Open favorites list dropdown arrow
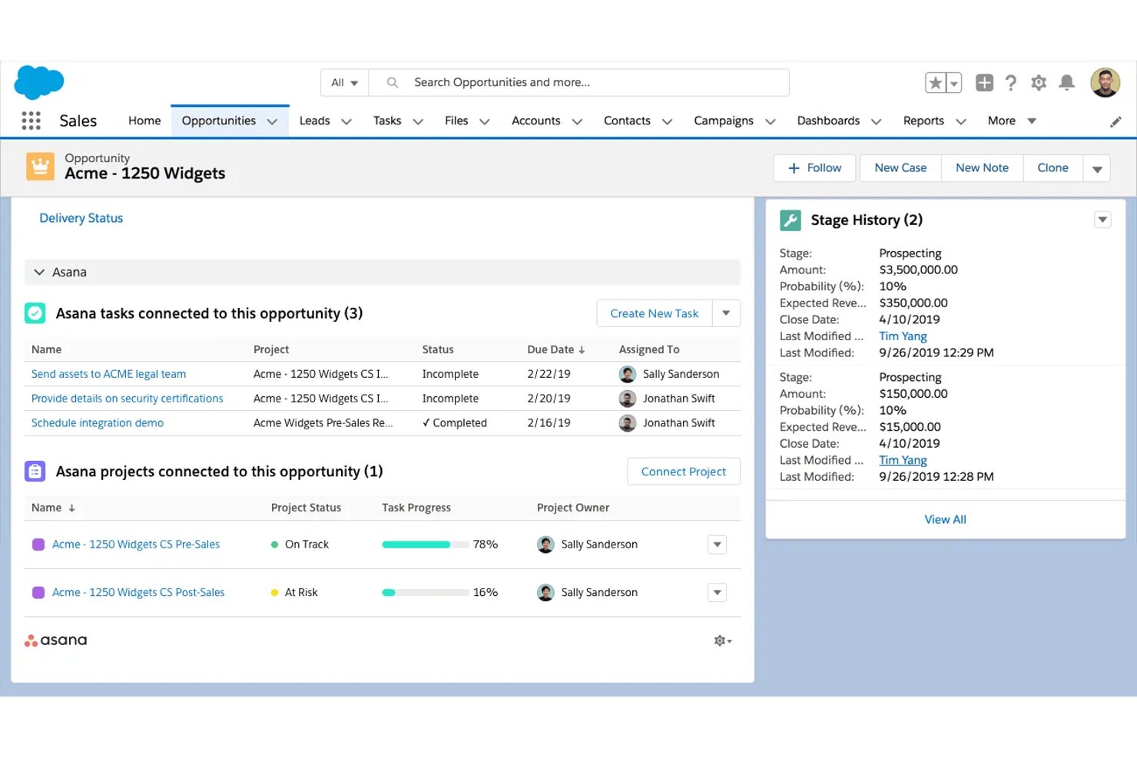Viewport: 1137px width, 758px height. 953,83
